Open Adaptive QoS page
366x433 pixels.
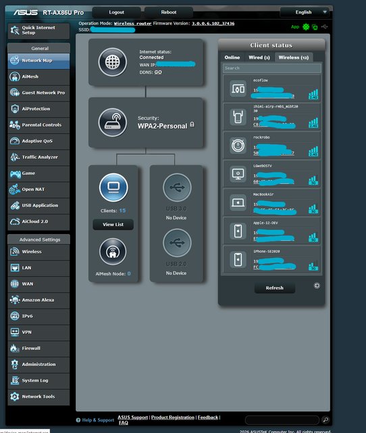38,141
